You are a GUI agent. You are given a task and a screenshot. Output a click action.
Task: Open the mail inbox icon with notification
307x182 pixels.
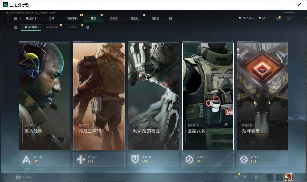tap(278, 18)
